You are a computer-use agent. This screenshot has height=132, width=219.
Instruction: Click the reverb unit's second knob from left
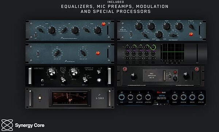(130, 97)
